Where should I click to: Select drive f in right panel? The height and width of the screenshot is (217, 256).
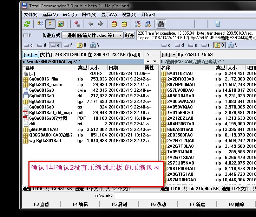205,45
